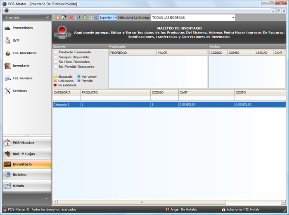Click the round app menu icon
The height and width of the screenshot is (215, 289).
tap(7, 10)
